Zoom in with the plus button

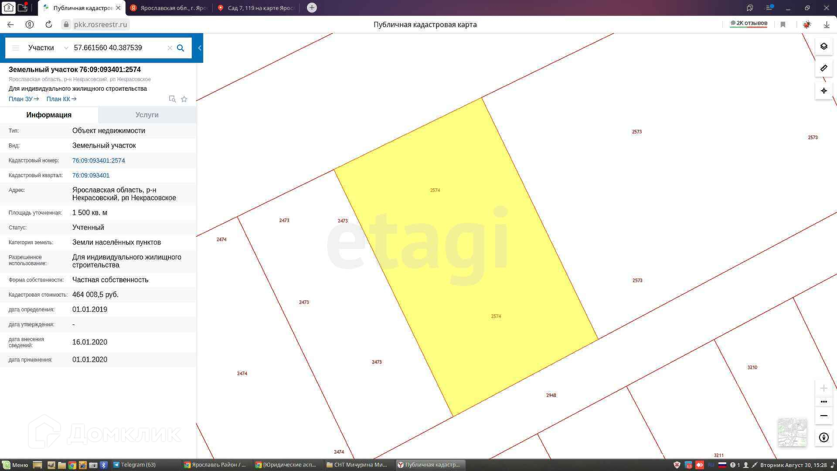click(x=823, y=388)
